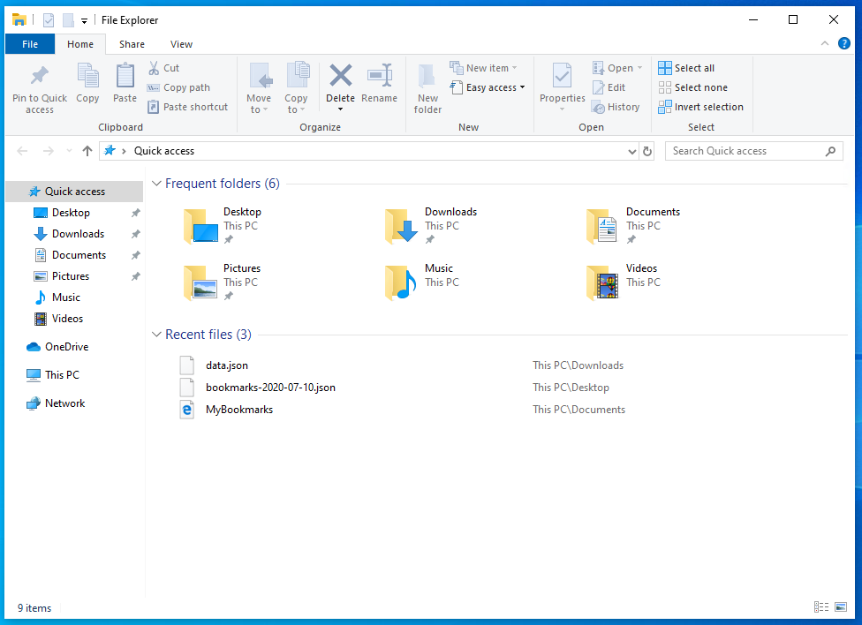Click the Open command in ribbon
Viewport: 862px width, 625px height.
point(617,68)
